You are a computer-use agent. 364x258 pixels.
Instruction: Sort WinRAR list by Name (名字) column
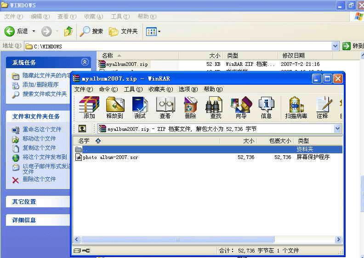[146, 141]
